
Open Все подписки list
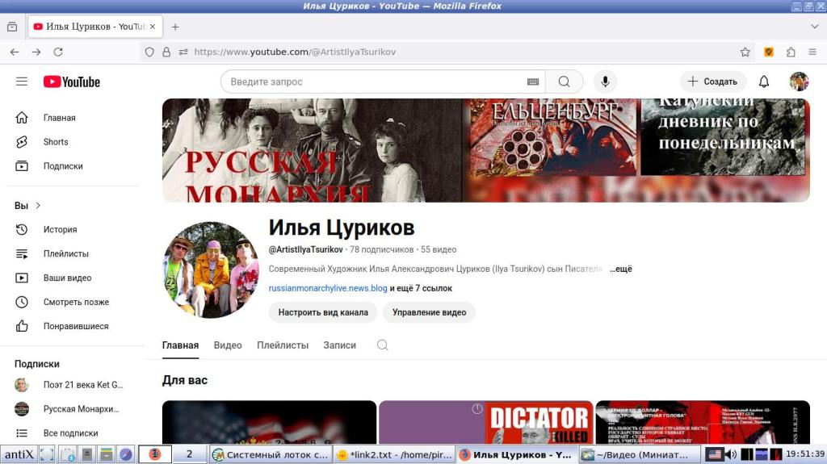(72, 433)
